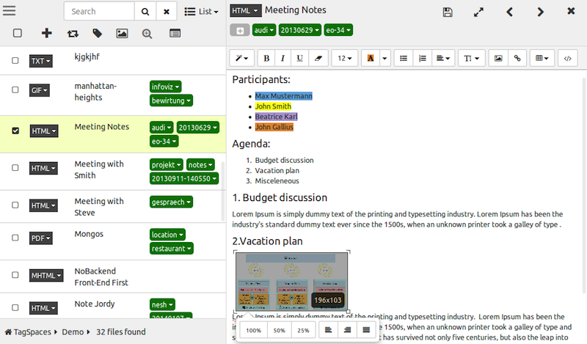Uncheck the Meeting Notes file checkbox
This screenshot has width=587, height=344.
coord(16,131)
